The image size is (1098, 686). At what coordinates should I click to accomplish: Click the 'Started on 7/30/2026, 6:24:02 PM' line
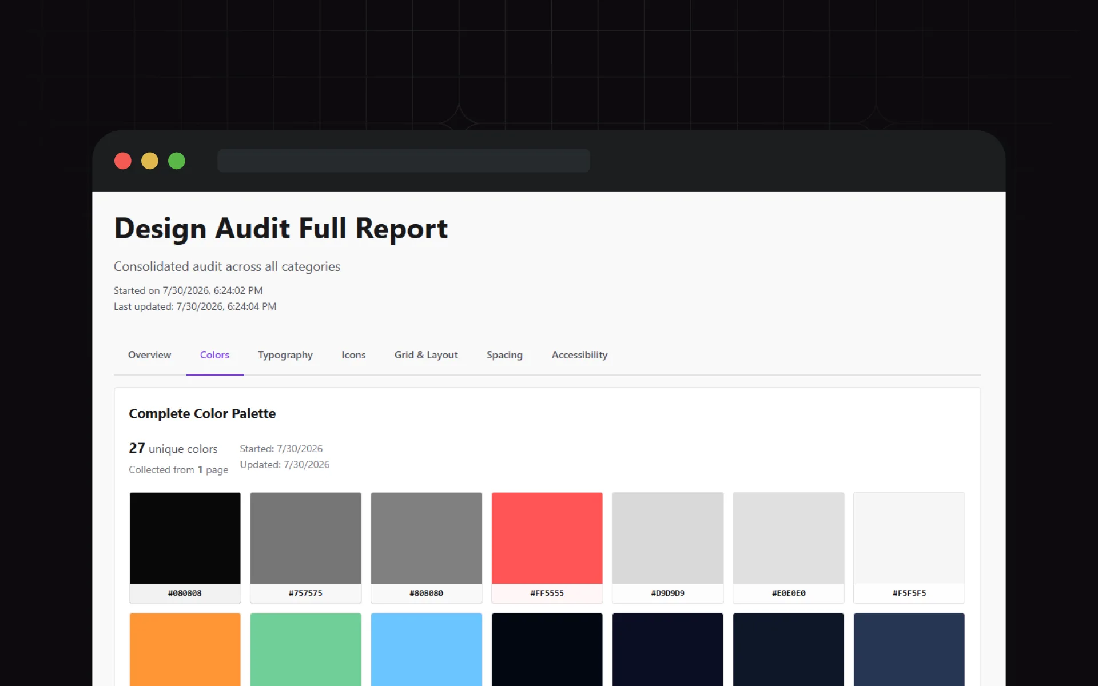tap(188, 290)
